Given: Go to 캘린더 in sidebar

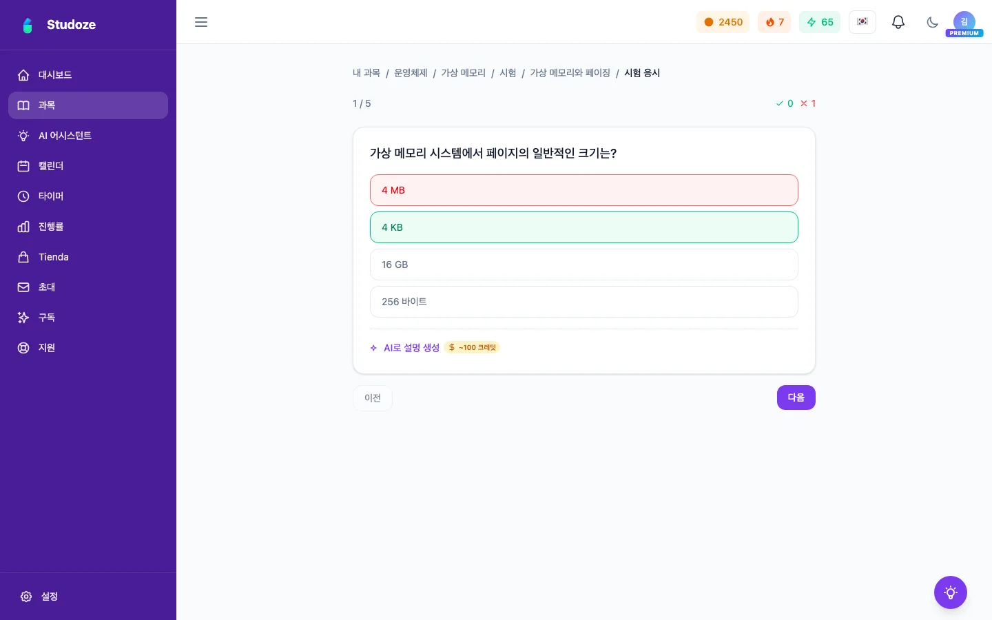Looking at the screenshot, I should coord(88,166).
